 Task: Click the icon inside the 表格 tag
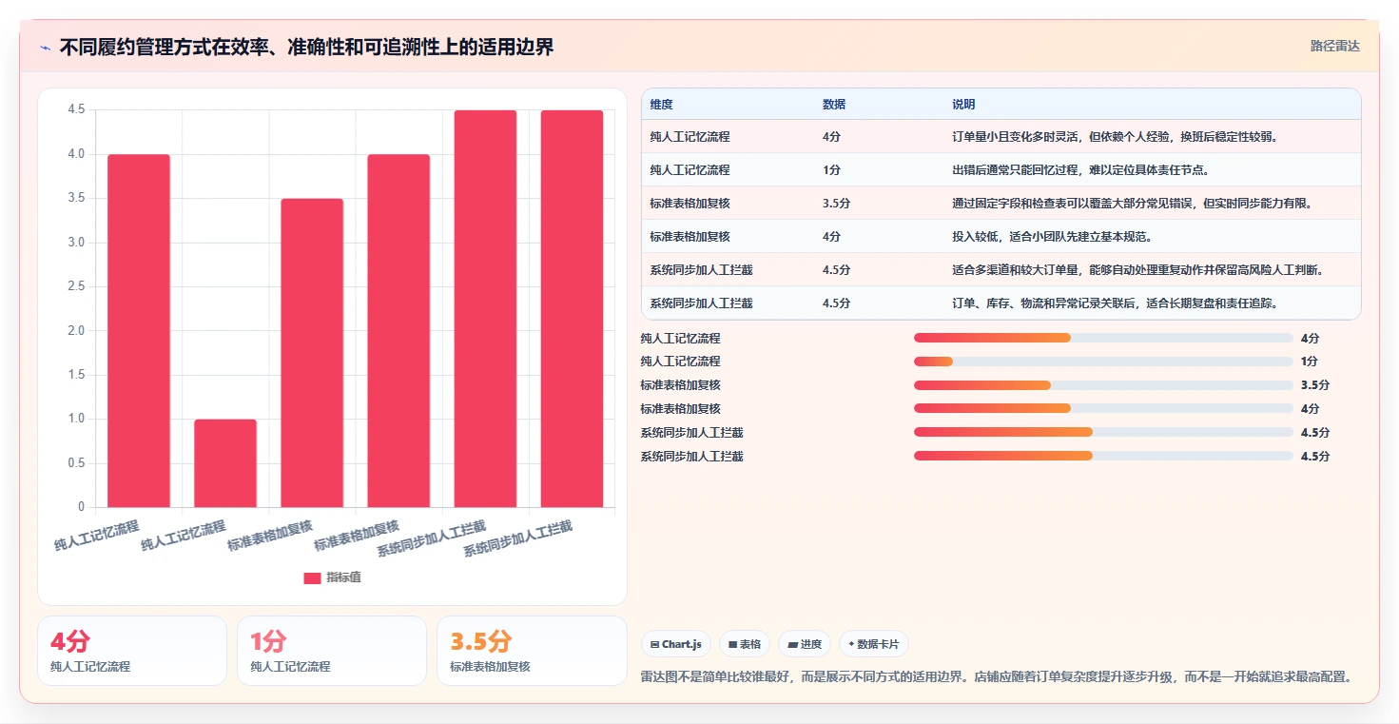[x=732, y=644]
